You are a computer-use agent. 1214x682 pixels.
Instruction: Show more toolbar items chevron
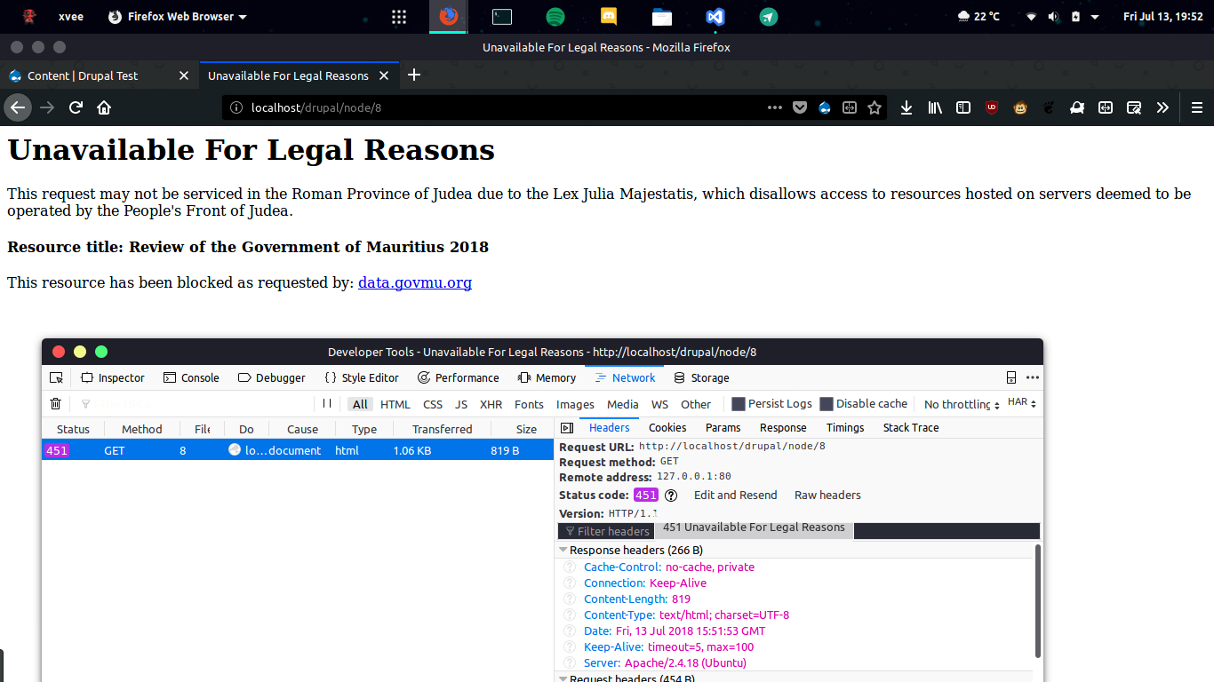tap(1162, 107)
